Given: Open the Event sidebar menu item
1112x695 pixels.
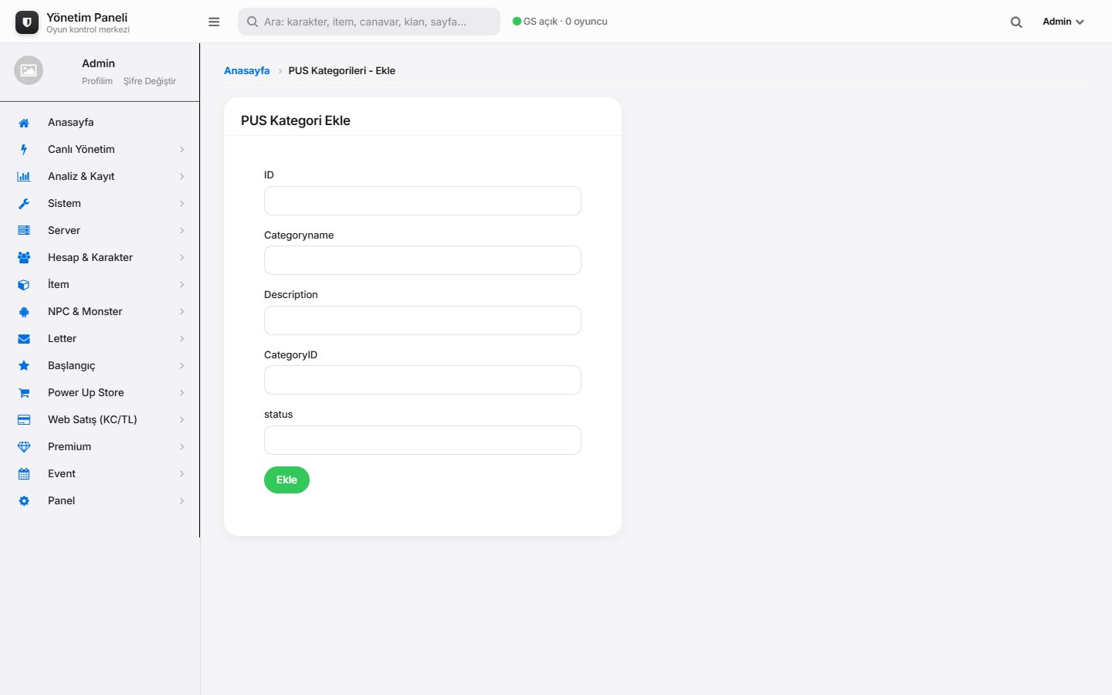Looking at the screenshot, I should coord(100,474).
